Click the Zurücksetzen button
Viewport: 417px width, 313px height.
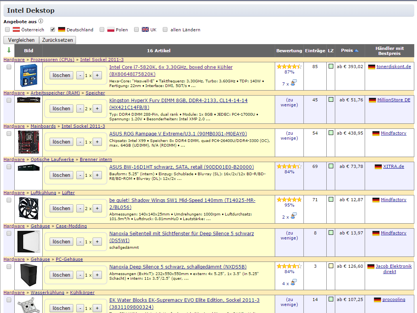coord(57,40)
